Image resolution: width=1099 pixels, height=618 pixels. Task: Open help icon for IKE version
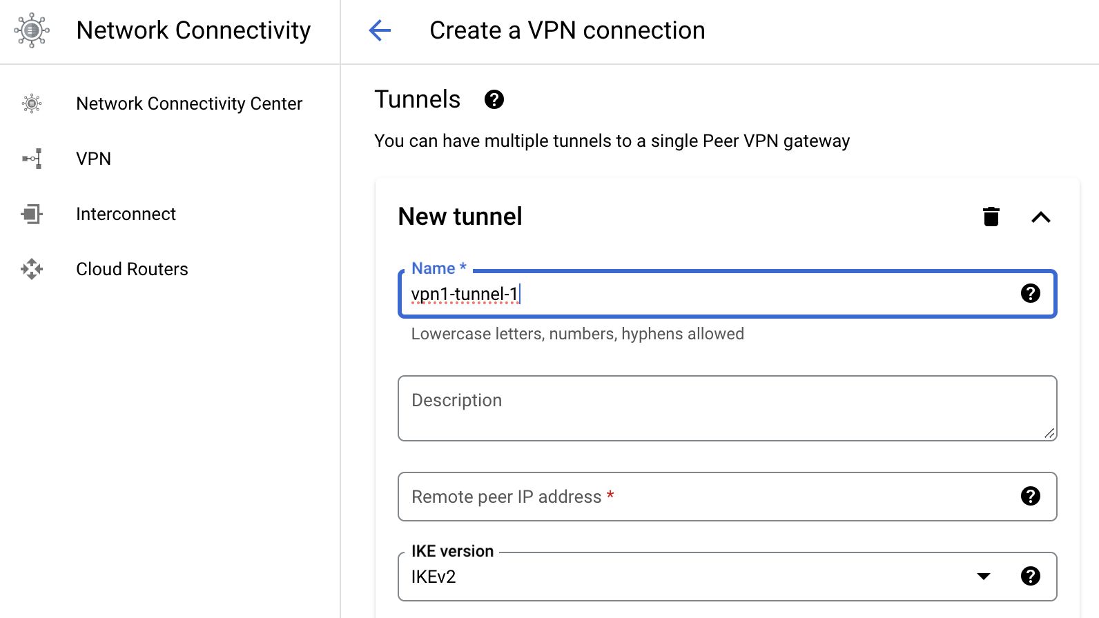(1031, 576)
